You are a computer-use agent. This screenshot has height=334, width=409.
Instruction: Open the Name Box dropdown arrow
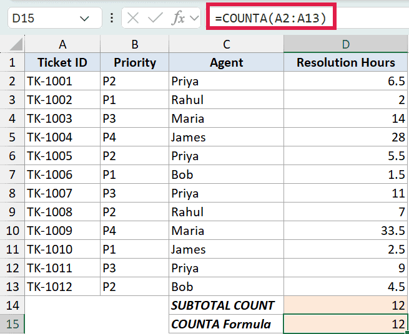[84, 19]
